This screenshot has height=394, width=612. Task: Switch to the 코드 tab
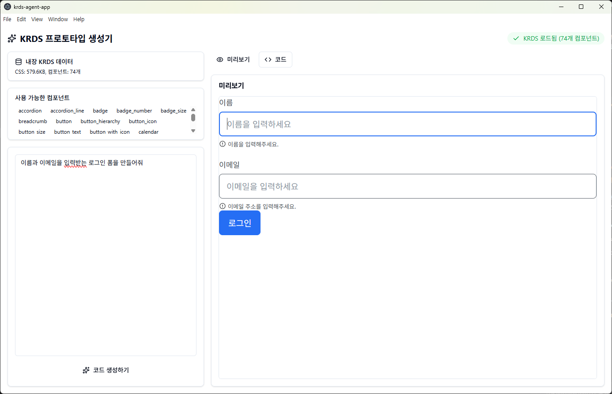pos(276,60)
